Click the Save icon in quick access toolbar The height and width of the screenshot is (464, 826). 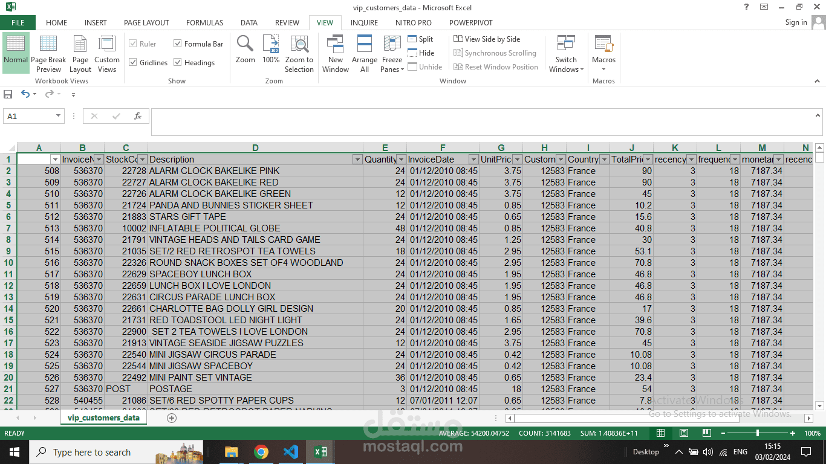[8, 94]
